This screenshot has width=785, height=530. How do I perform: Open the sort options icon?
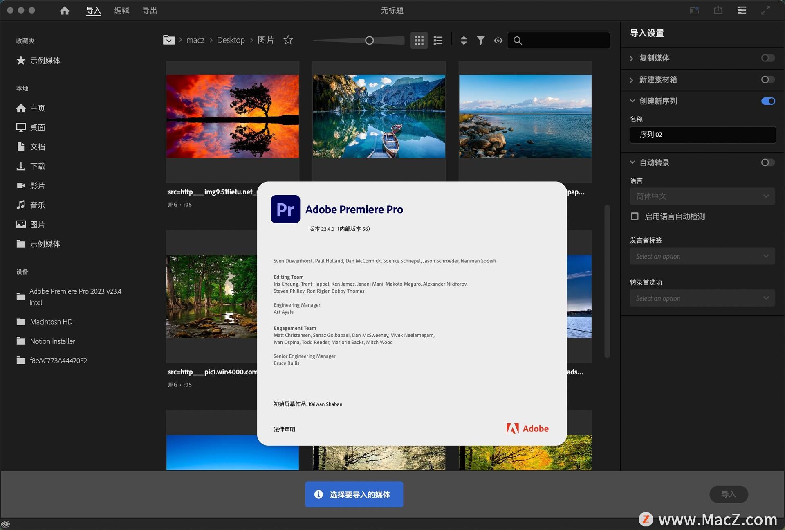464,40
